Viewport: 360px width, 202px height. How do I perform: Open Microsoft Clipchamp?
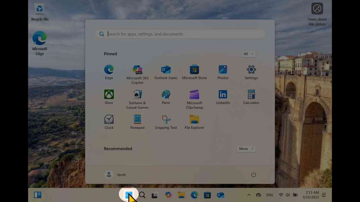pos(194,100)
